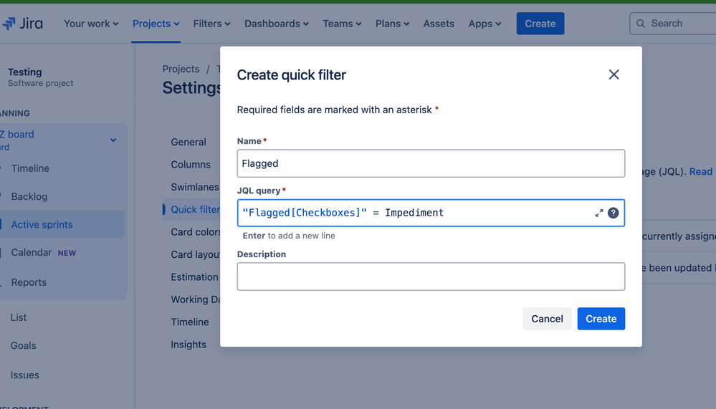The height and width of the screenshot is (409, 716).
Task: Open the Filters dropdown
Action: tap(211, 24)
